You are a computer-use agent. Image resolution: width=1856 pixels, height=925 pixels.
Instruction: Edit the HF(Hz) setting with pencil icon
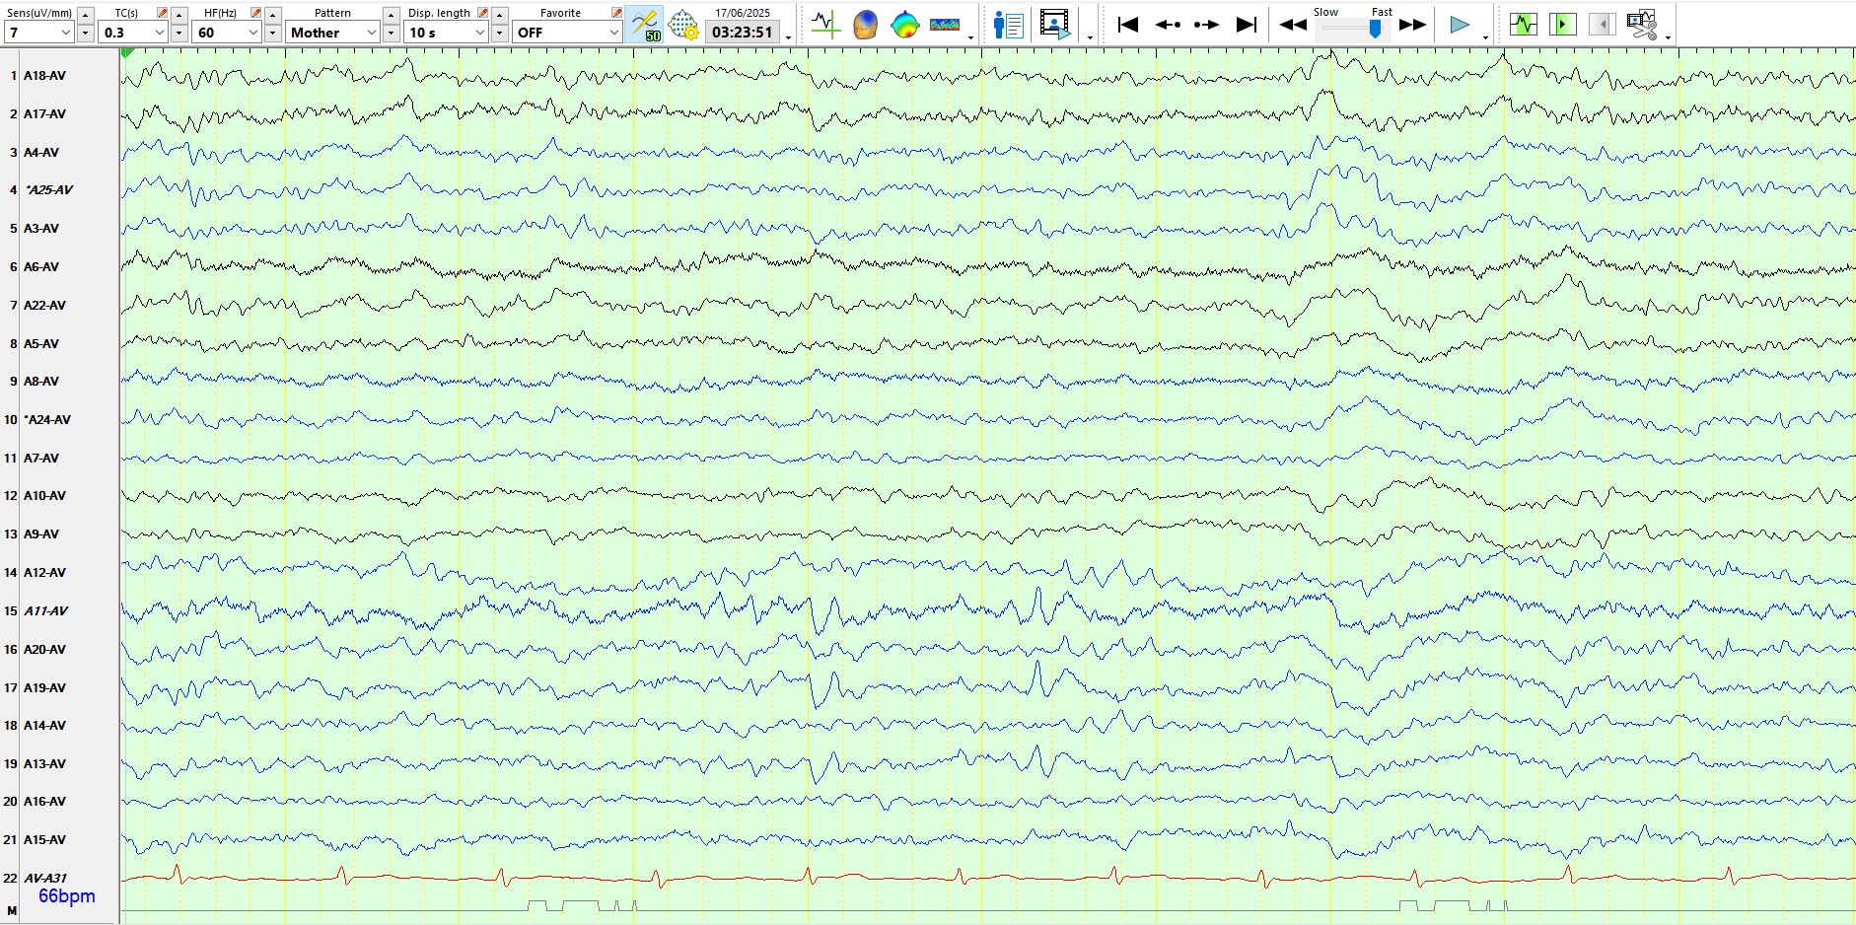[256, 13]
